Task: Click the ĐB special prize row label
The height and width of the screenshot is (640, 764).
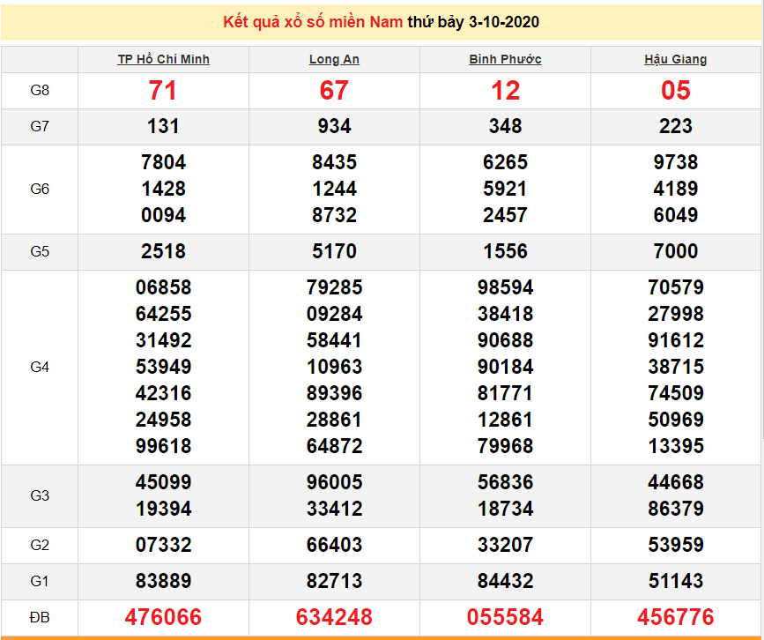Action: [40, 617]
